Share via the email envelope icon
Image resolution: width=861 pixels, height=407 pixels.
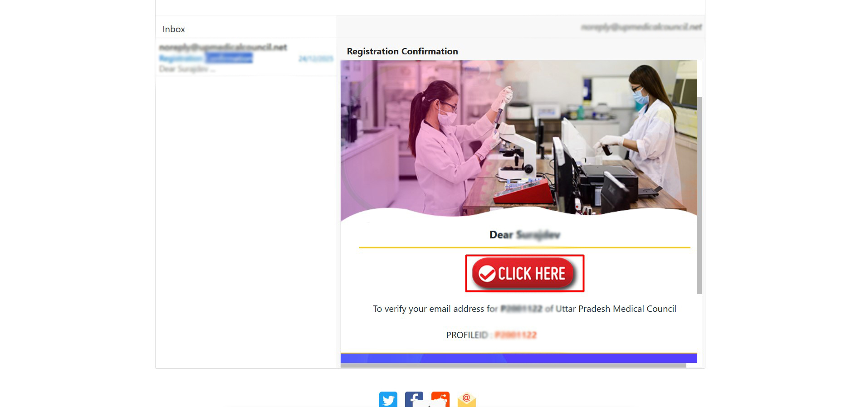pyautogui.click(x=467, y=399)
